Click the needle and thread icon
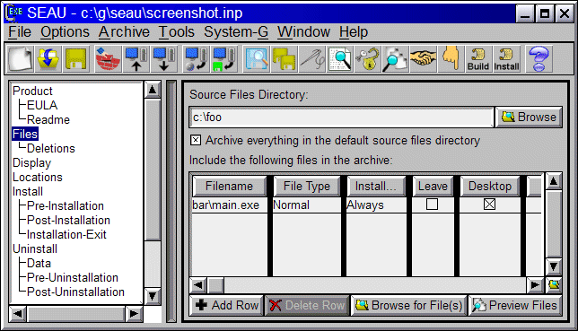The width and height of the screenshot is (578, 331). point(311,59)
